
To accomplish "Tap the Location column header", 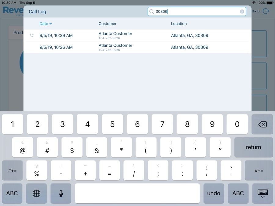I will click(x=179, y=23).
